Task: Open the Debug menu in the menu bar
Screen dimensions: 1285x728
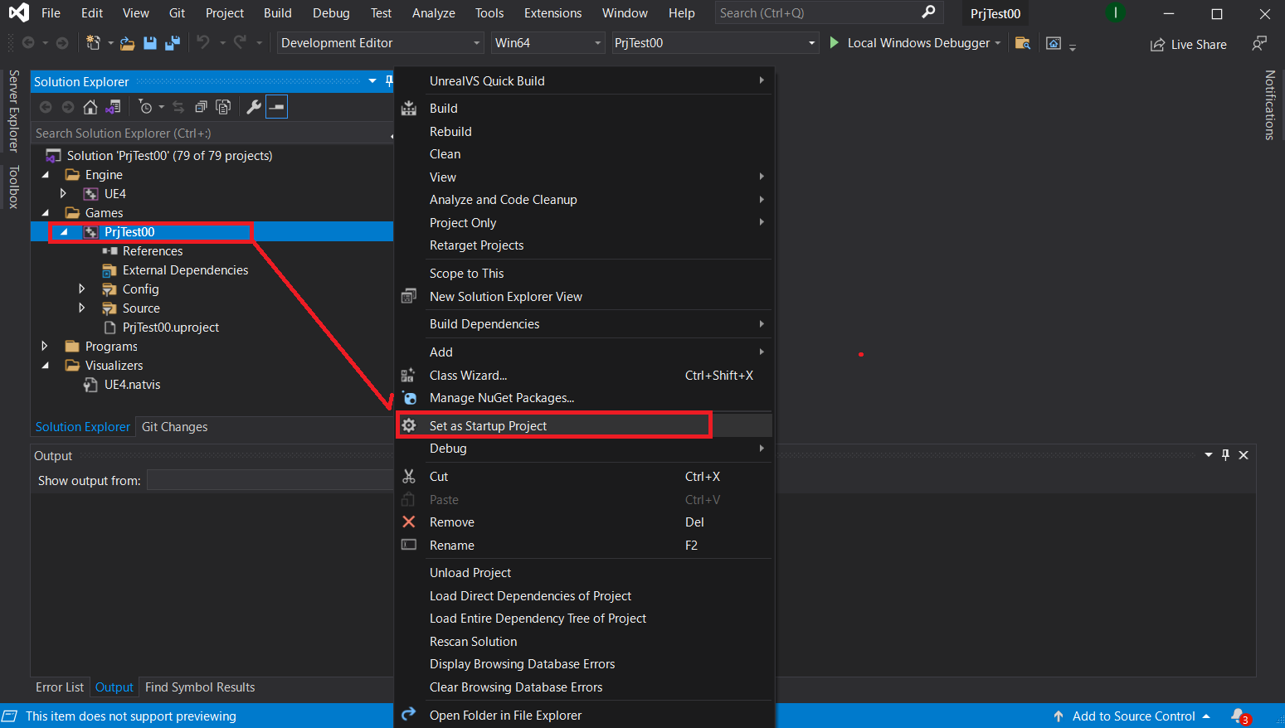Action: click(331, 13)
